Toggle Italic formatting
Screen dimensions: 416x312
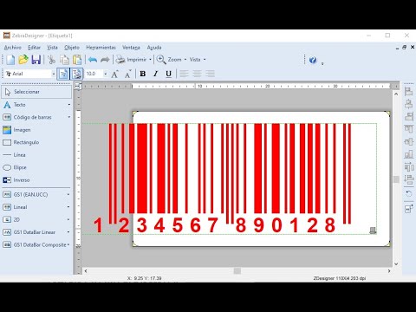(156, 74)
